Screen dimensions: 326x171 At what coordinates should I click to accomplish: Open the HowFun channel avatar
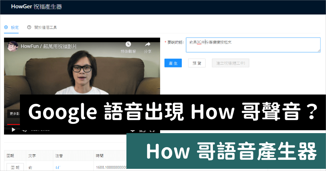(12, 46)
